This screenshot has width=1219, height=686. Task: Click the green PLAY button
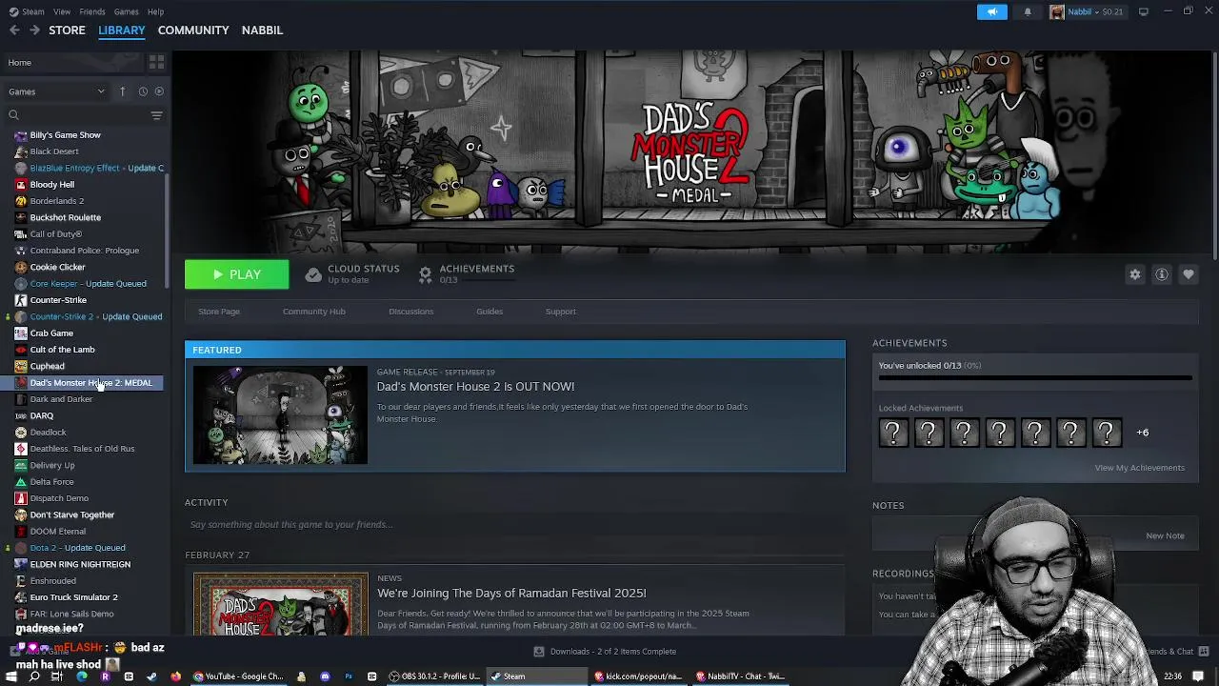(x=236, y=274)
